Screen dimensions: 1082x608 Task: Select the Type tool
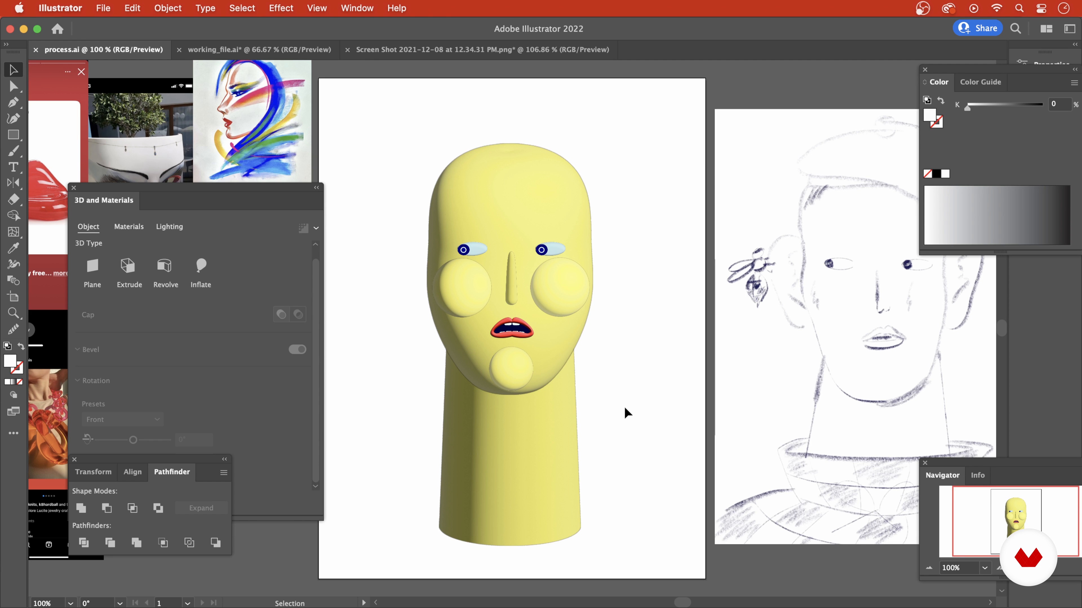coord(13,167)
